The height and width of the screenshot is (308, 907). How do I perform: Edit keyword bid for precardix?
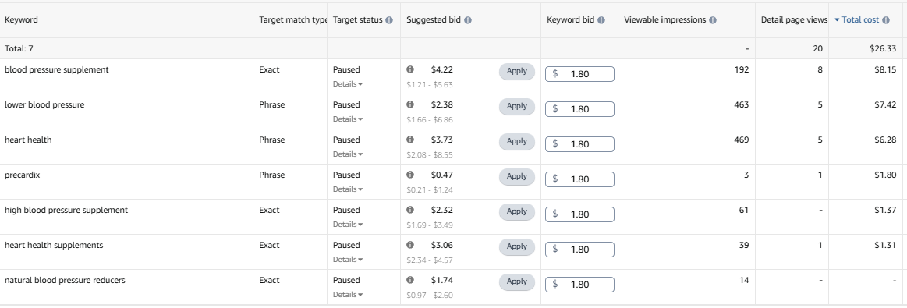point(579,179)
